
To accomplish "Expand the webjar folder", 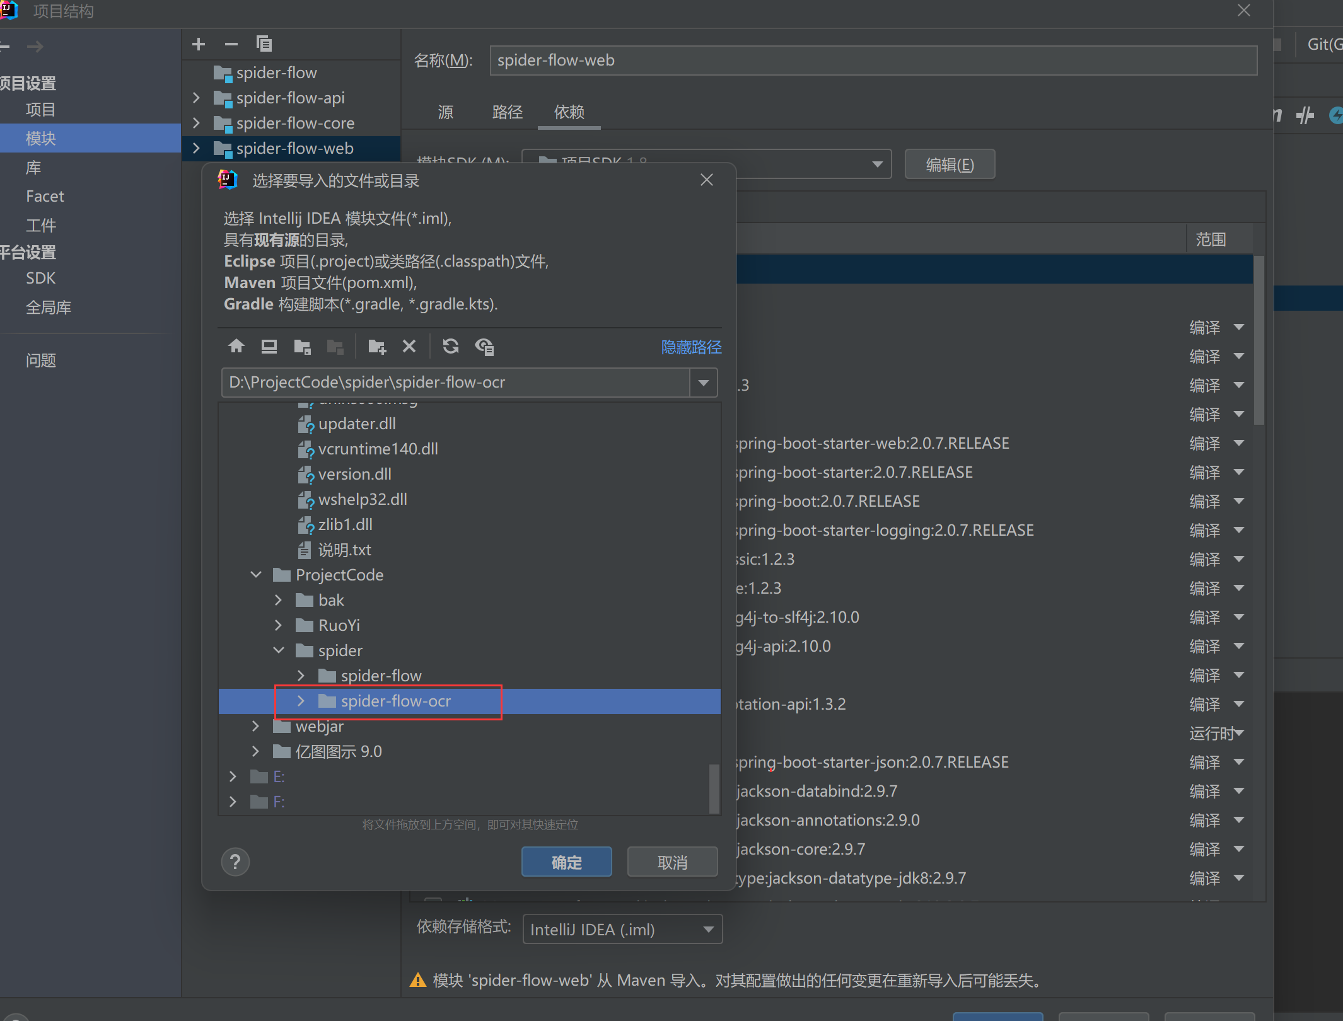I will click(256, 726).
